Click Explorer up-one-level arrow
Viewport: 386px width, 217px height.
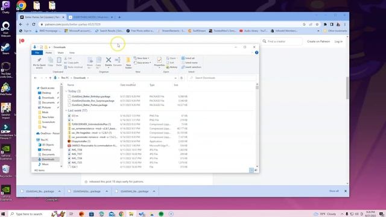pyautogui.click(x=50, y=78)
